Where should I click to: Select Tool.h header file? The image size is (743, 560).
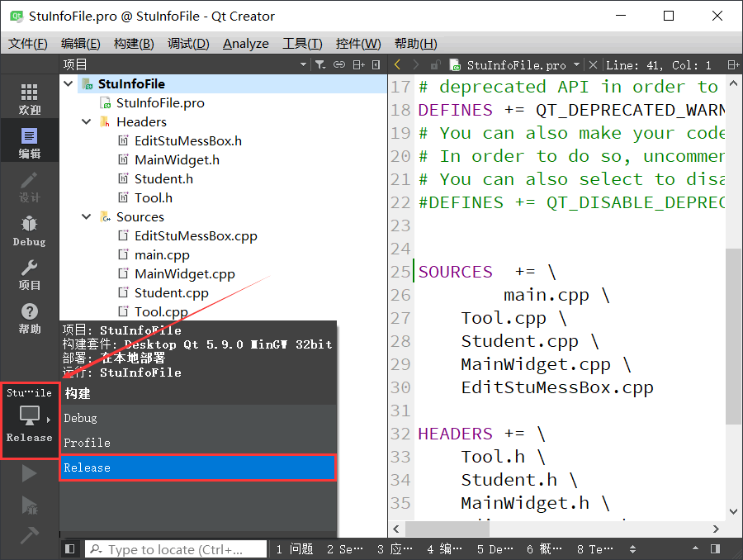point(153,197)
